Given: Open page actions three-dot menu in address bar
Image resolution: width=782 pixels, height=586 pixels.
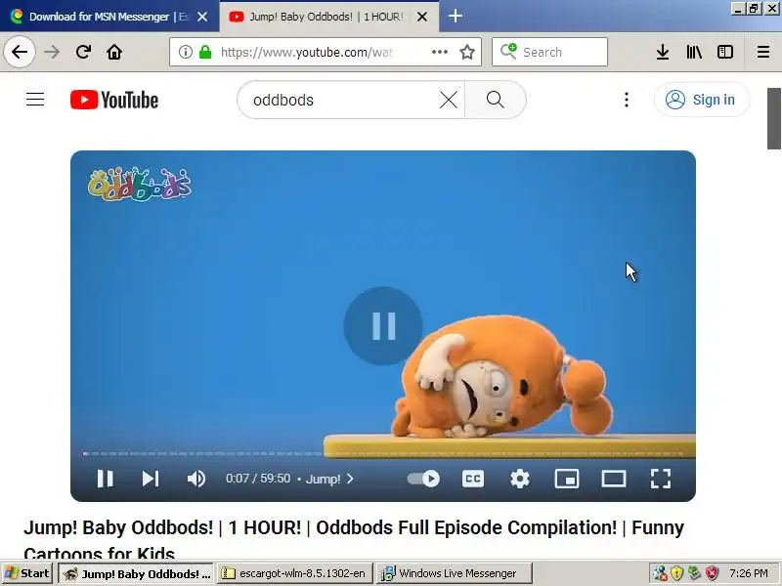Looking at the screenshot, I should tap(439, 52).
